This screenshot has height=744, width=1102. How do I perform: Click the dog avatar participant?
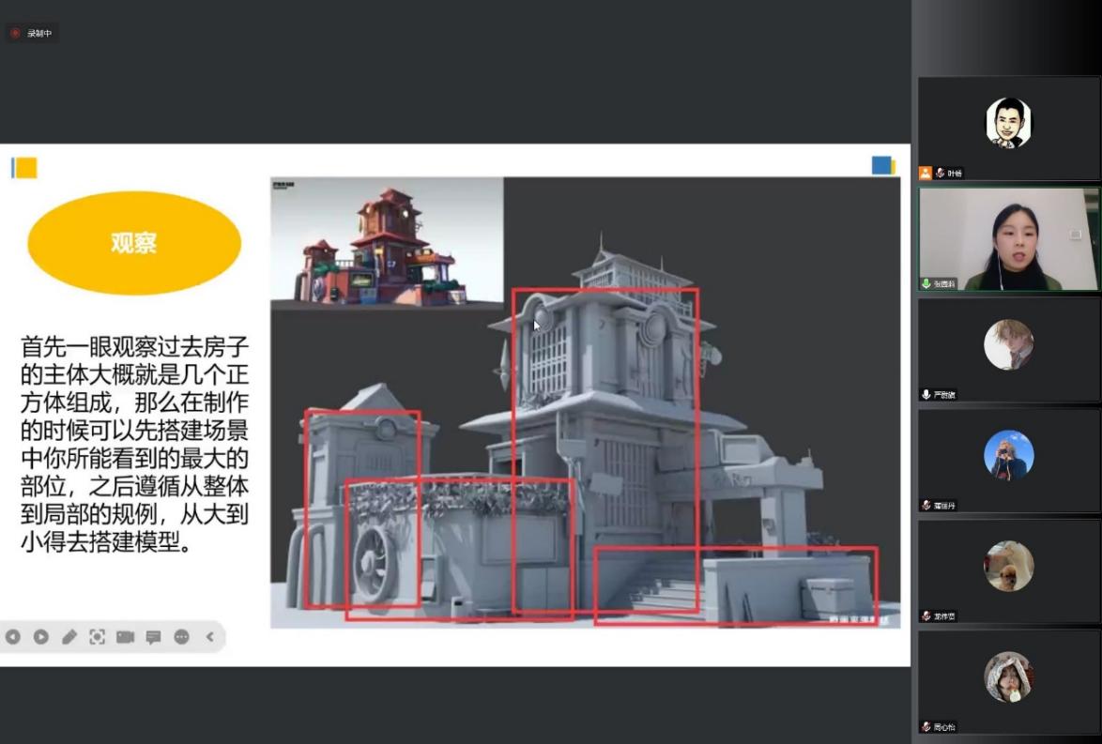1008,566
